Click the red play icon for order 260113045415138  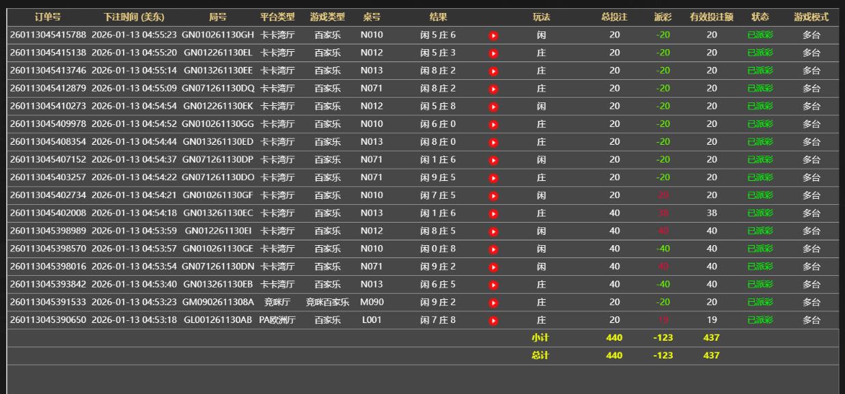[493, 53]
